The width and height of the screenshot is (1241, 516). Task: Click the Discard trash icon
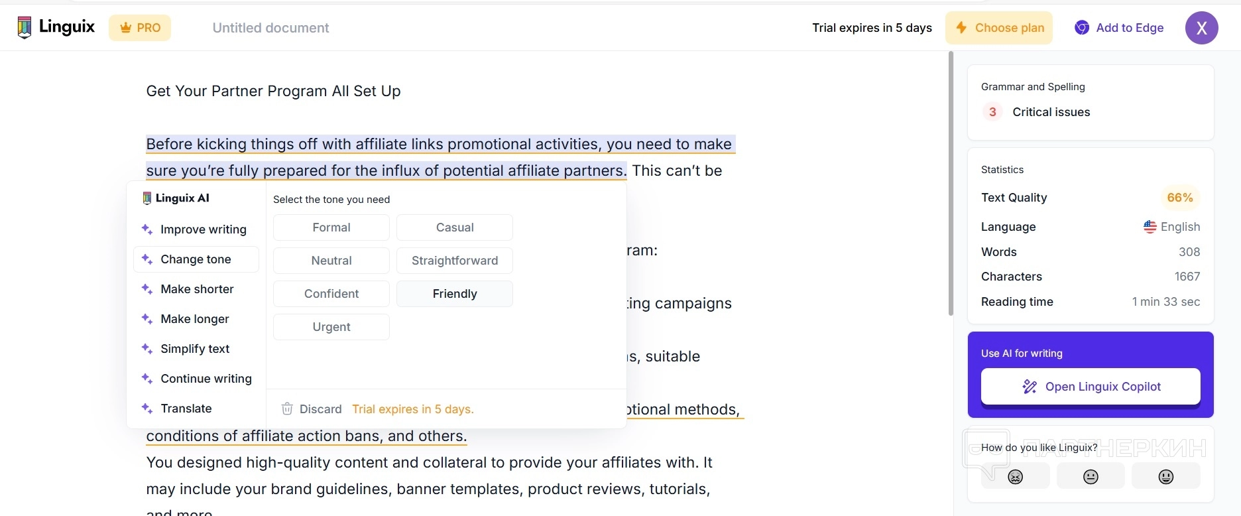[x=287, y=409]
